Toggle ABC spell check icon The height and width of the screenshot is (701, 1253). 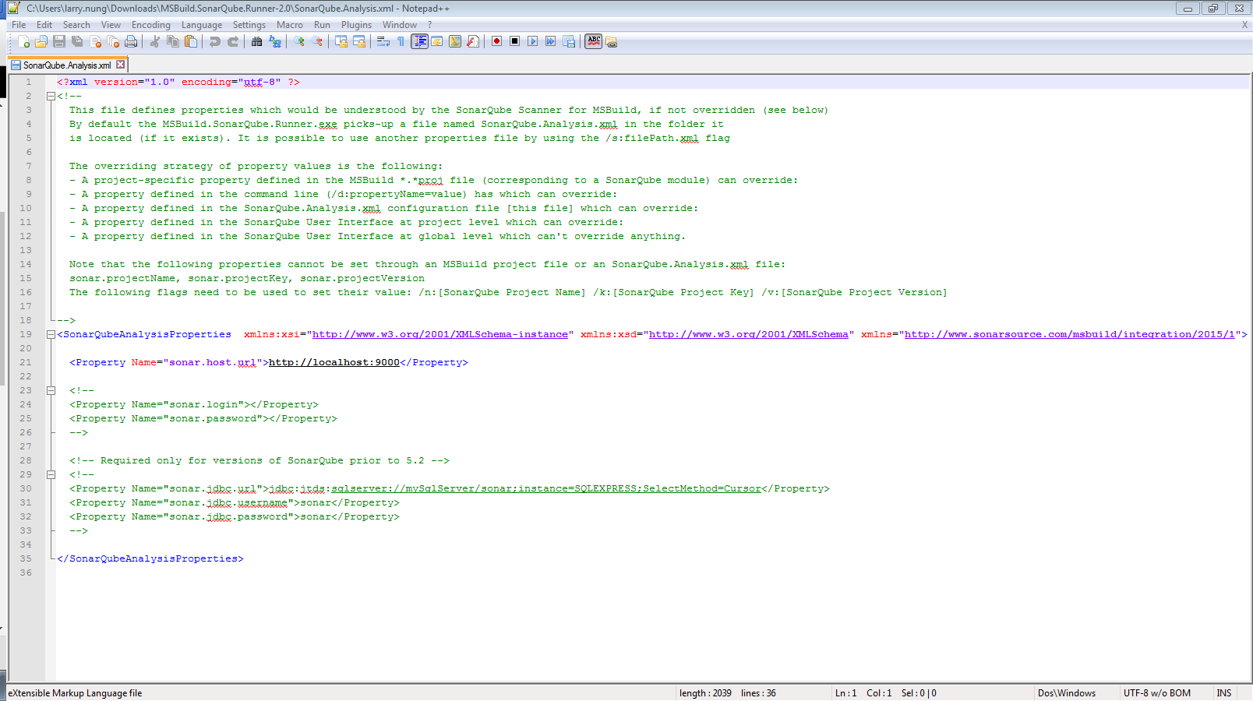point(594,41)
